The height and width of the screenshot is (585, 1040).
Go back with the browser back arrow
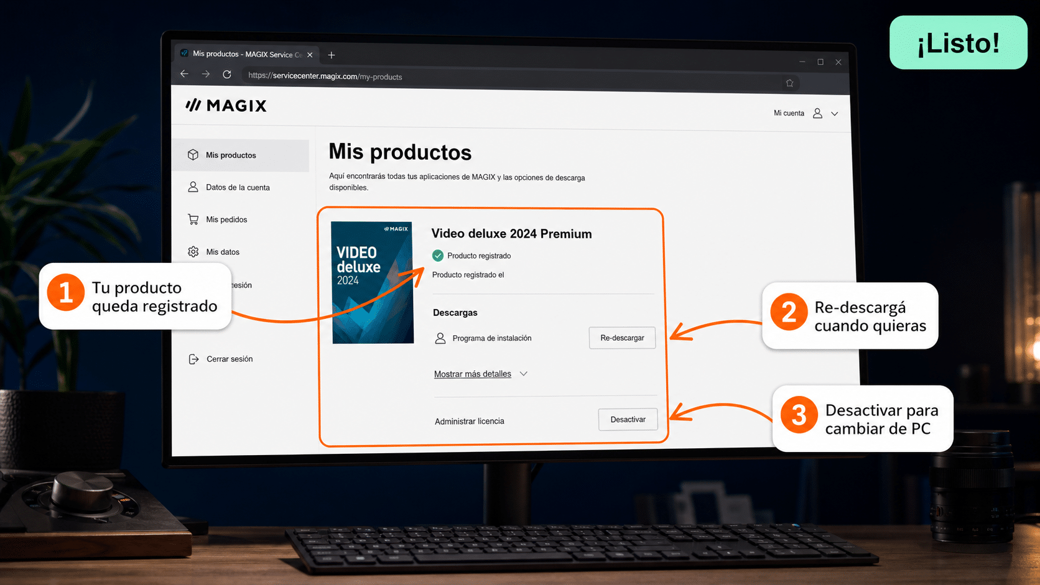coord(184,73)
